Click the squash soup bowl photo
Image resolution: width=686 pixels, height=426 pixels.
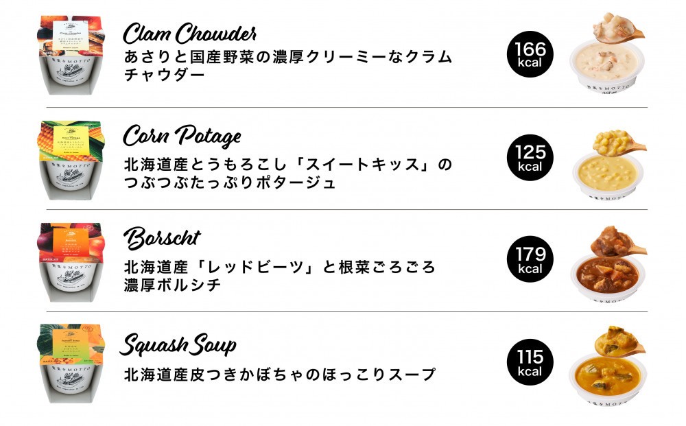pyautogui.click(x=608, y=366)
